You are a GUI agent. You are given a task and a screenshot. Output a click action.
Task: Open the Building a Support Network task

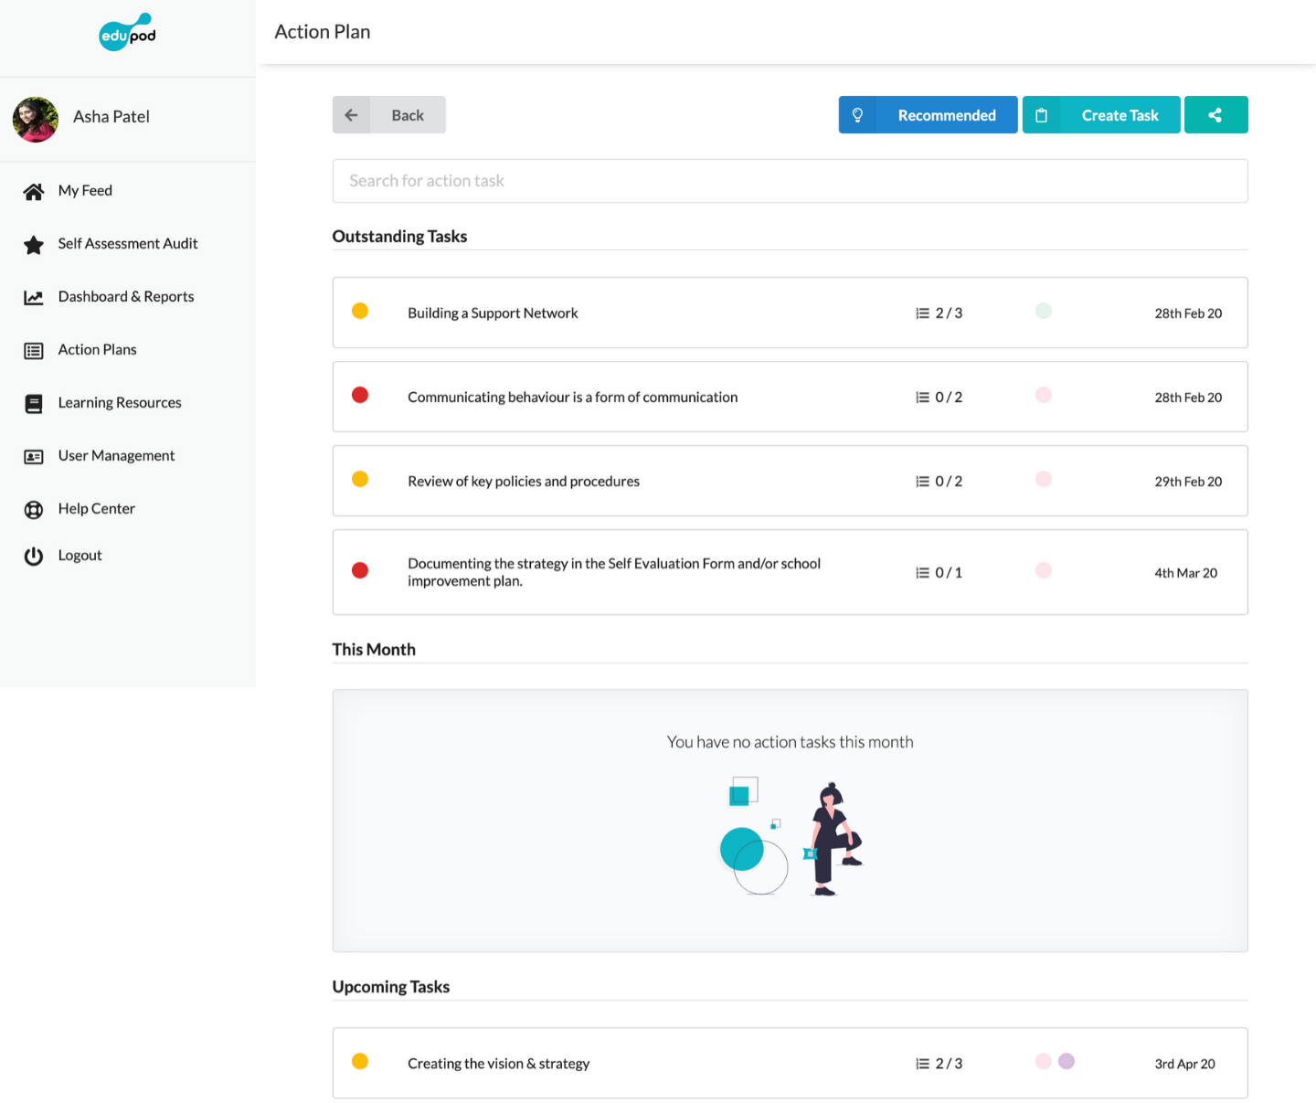(x=493, y=313)
